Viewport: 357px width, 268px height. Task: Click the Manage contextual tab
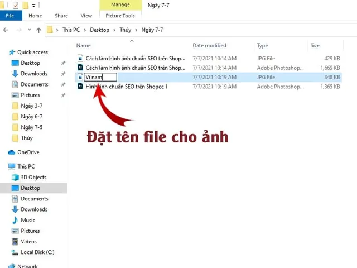tap(120, 4)
